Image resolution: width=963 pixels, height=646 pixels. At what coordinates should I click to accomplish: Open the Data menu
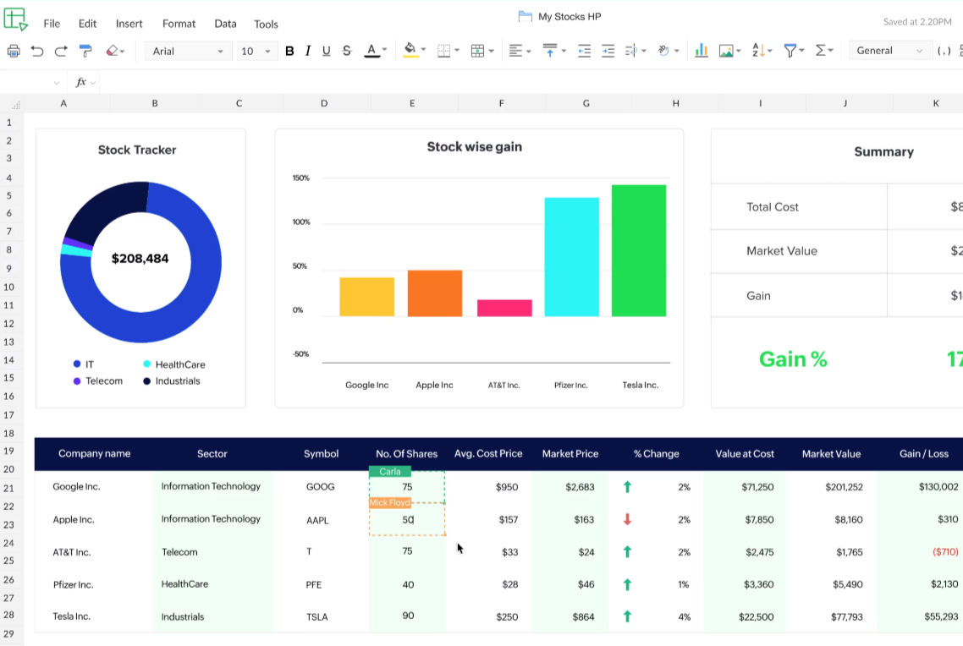click(225, 24)
